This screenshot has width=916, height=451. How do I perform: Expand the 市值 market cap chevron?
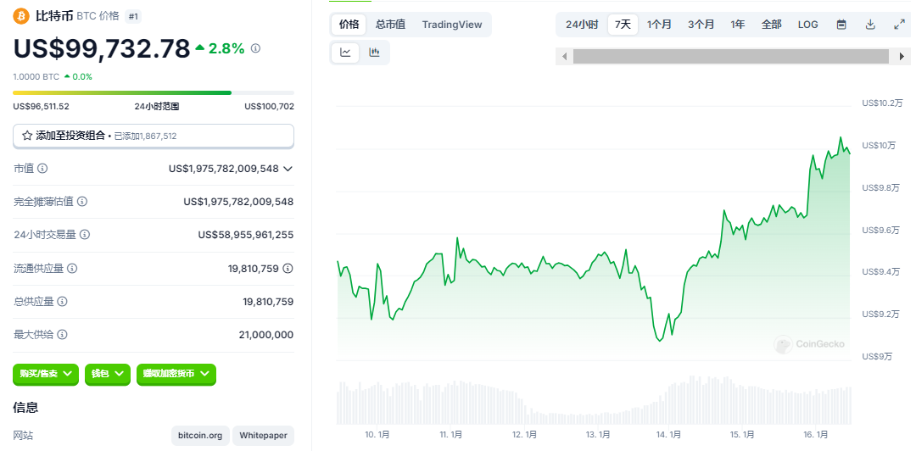tap(288, 169)
